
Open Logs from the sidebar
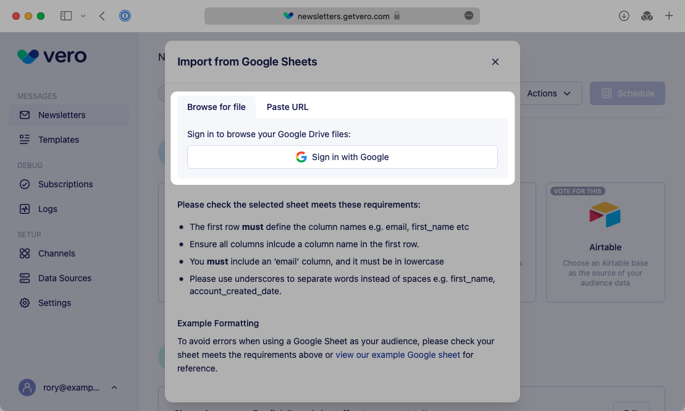[x=25, y=209]
